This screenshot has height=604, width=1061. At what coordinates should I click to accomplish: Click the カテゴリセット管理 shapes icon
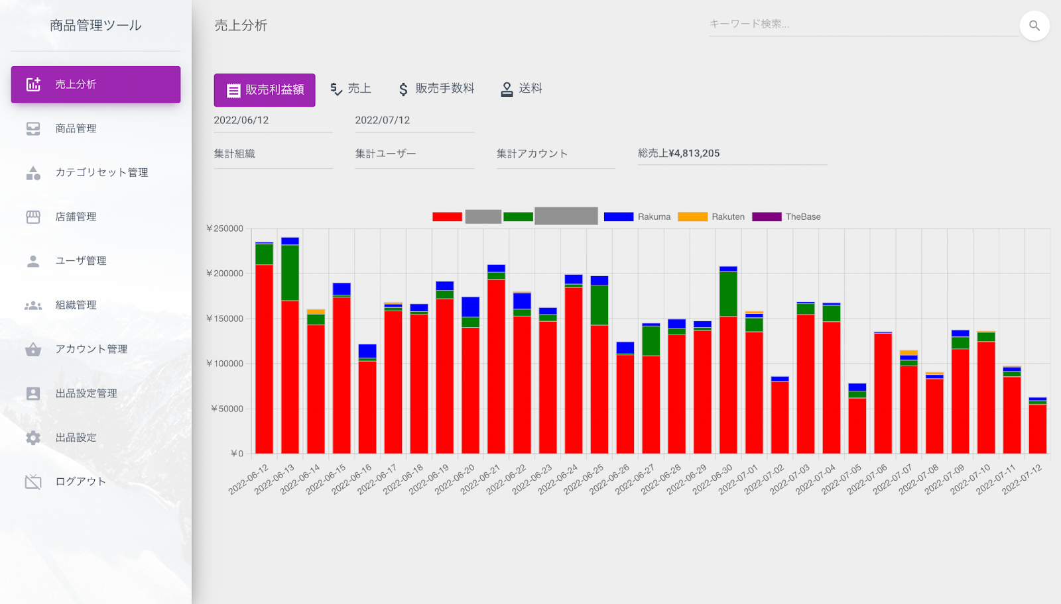[x=33, y=173]
